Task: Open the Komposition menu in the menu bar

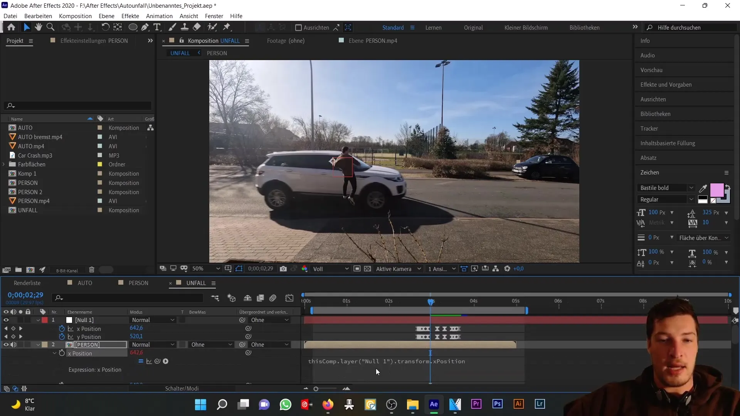Action: [x=75, y=16]
